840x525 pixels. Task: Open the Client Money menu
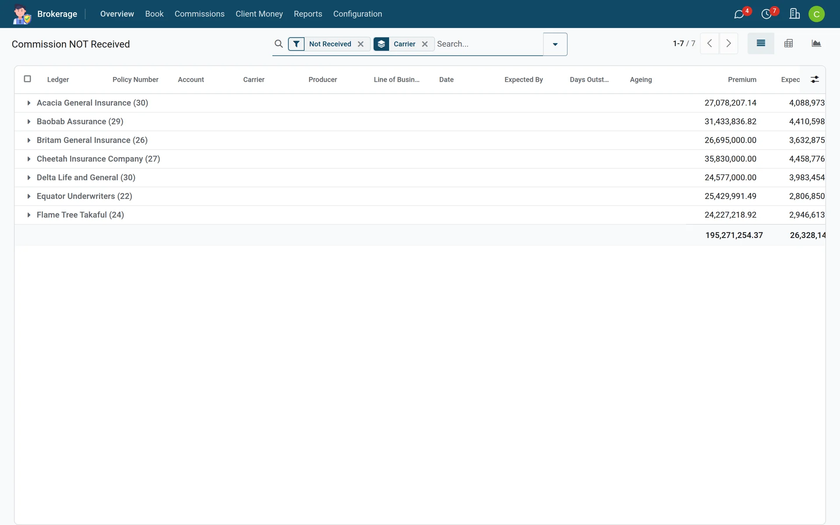tap(259, 14)
